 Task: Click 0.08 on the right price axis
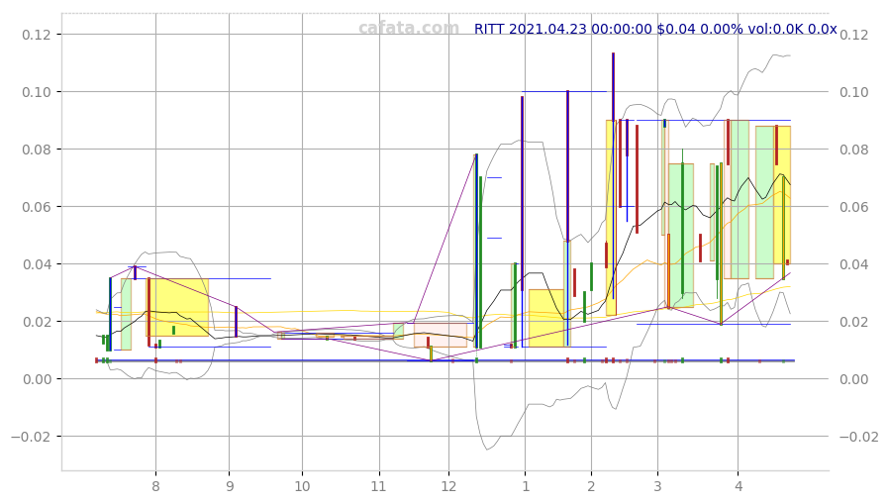(853, 150)
